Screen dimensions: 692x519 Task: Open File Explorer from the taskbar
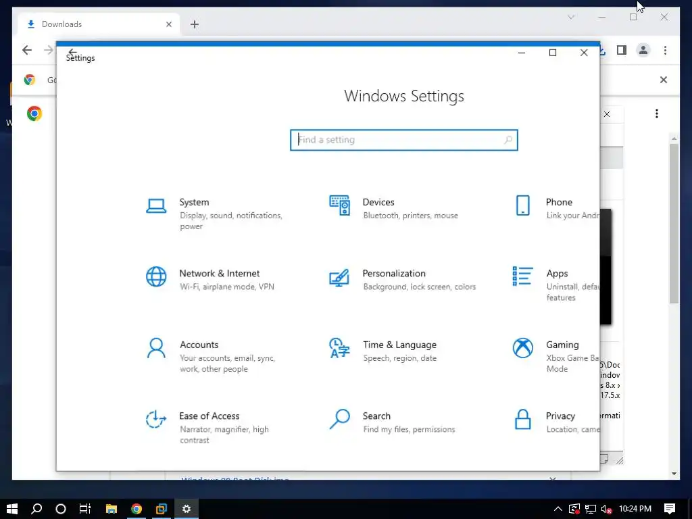coord(112,509)
